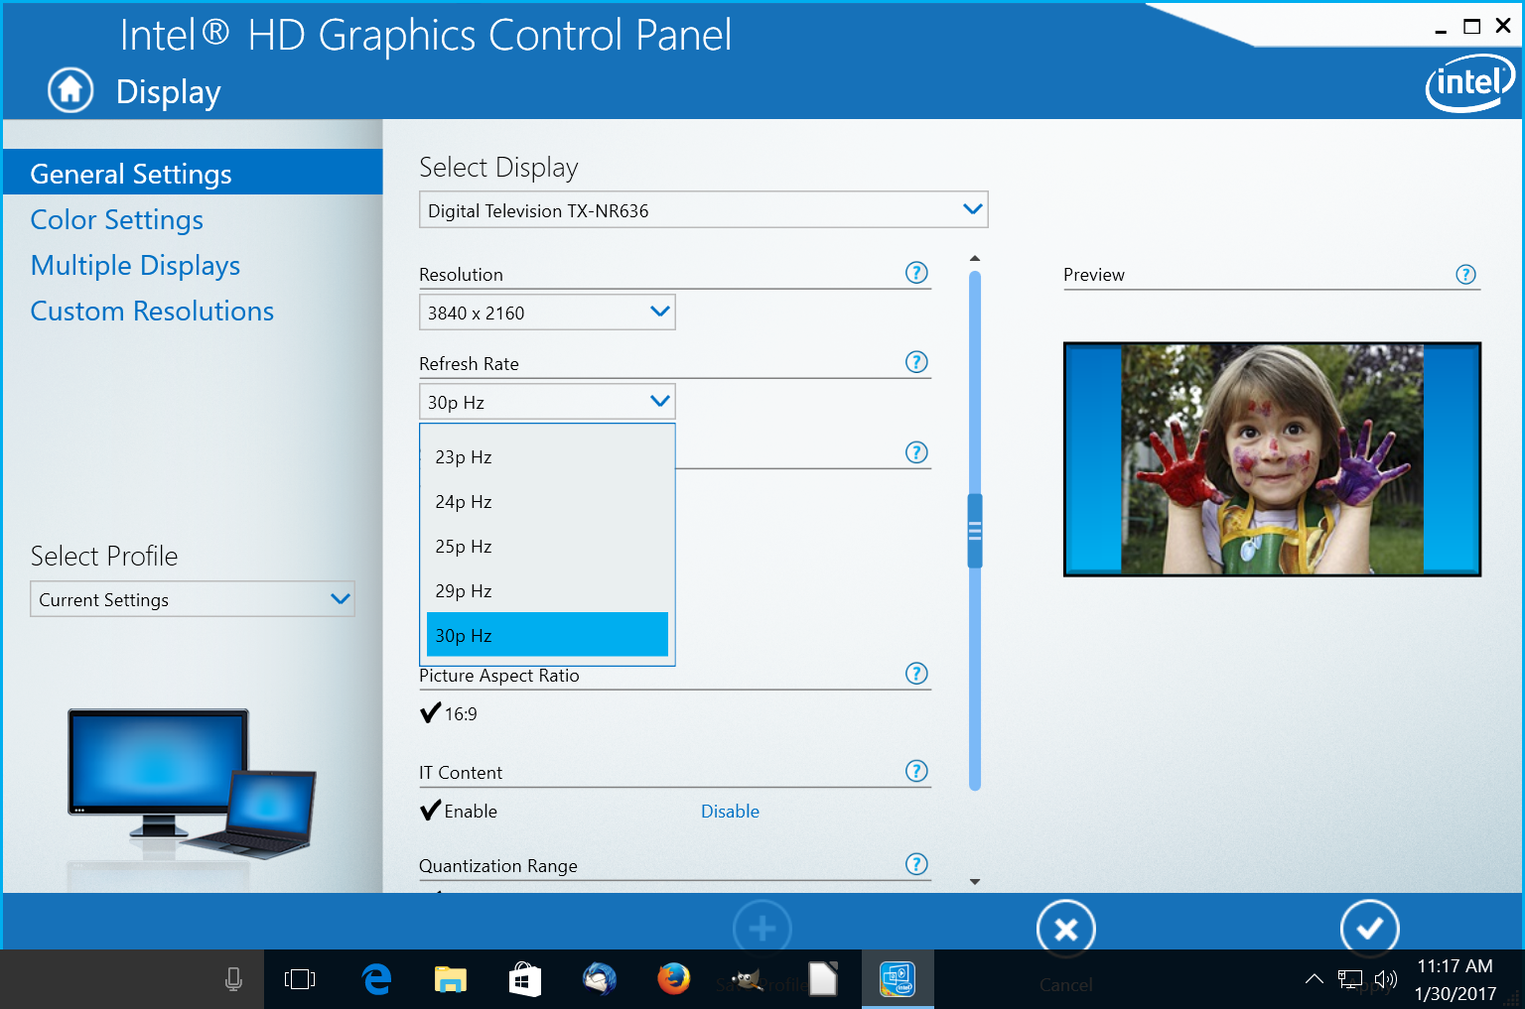This screenshot has width=1525, height=1009.
Task: Show hidden system tray icons
Action: coord(1314,979)
